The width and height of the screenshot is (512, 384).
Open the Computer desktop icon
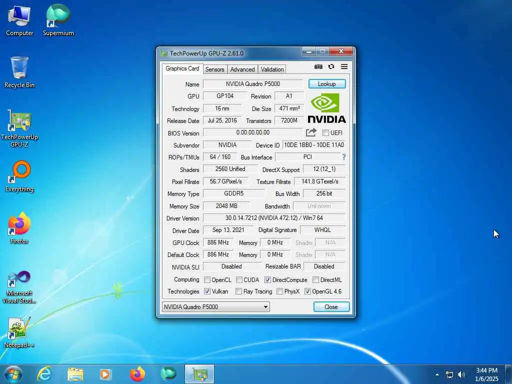(x=19, y=20)
